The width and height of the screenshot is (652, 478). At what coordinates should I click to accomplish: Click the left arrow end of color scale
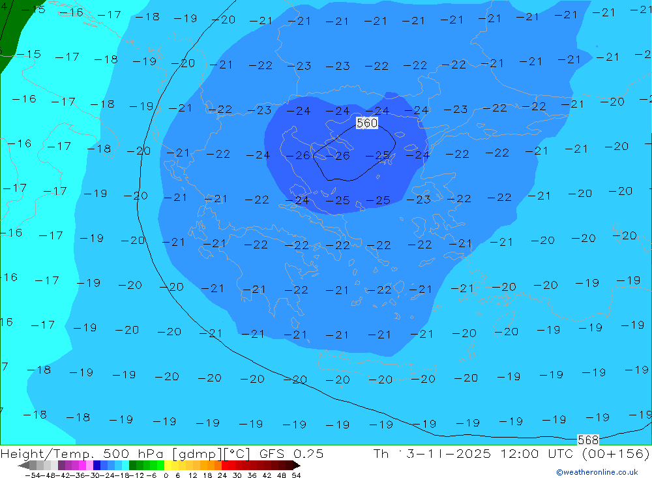click(23, 466)
